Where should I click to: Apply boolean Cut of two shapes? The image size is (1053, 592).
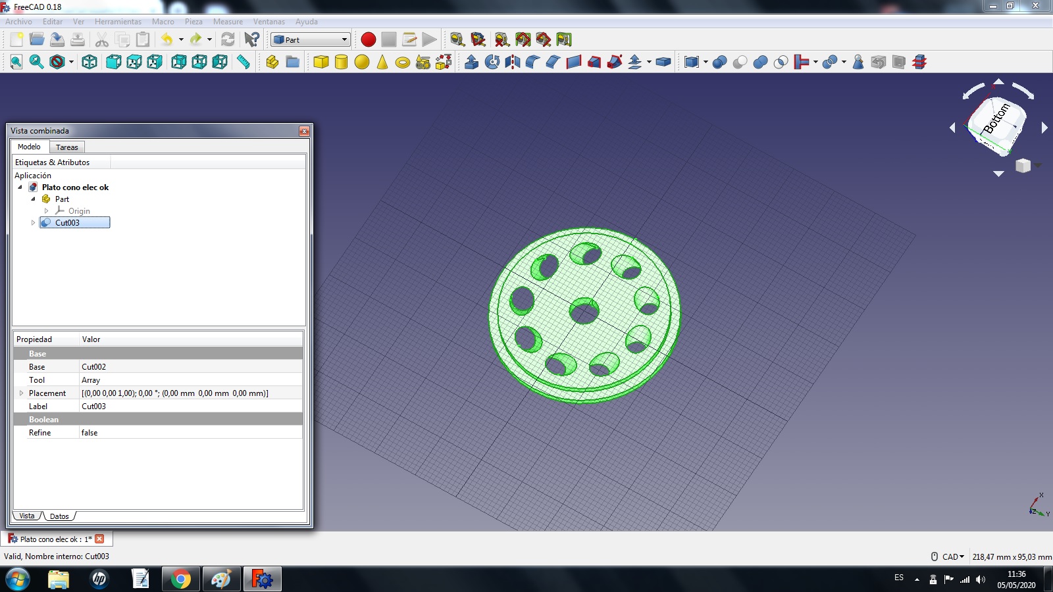[740, 62]
